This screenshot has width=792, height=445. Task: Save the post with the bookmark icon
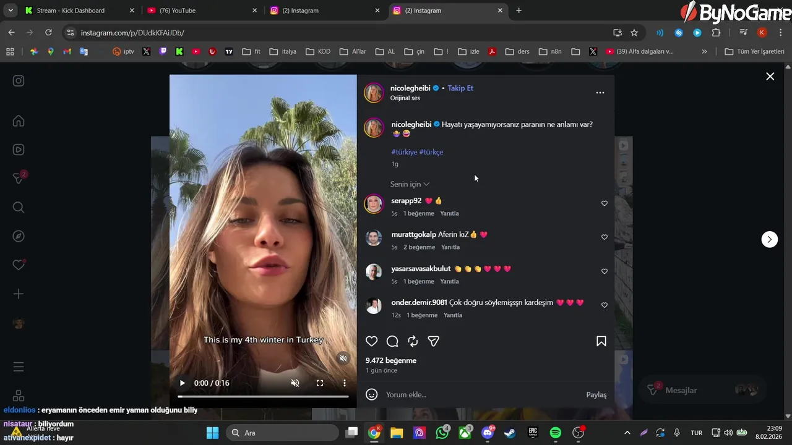click(601, 341)
